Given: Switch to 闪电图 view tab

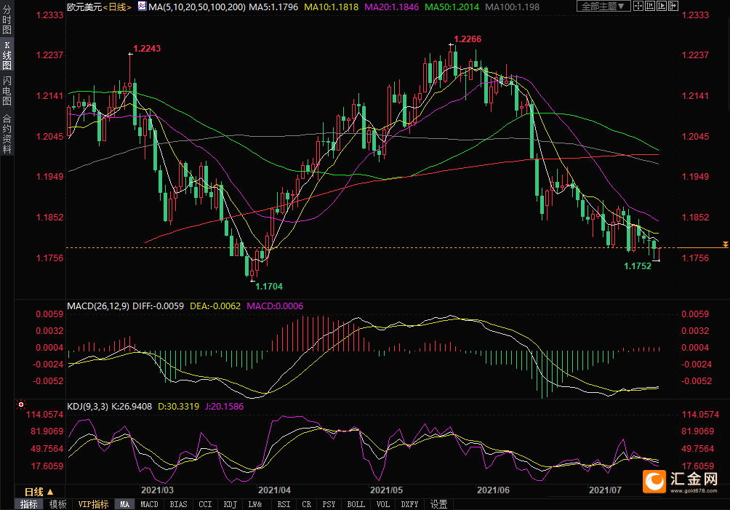Looking at the screenshot, I should point(7,90).
